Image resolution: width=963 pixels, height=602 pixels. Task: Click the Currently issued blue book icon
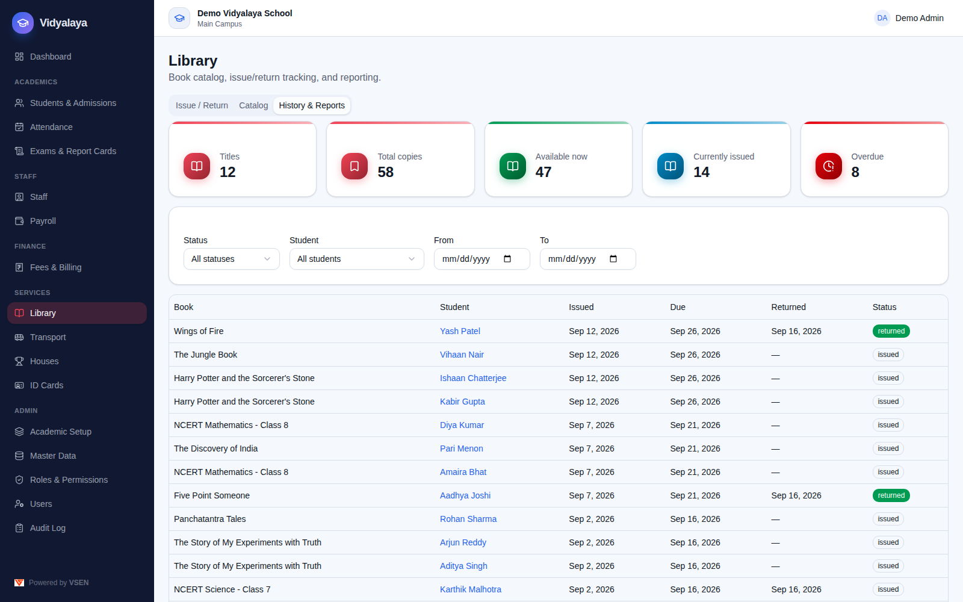pos(670,166)
